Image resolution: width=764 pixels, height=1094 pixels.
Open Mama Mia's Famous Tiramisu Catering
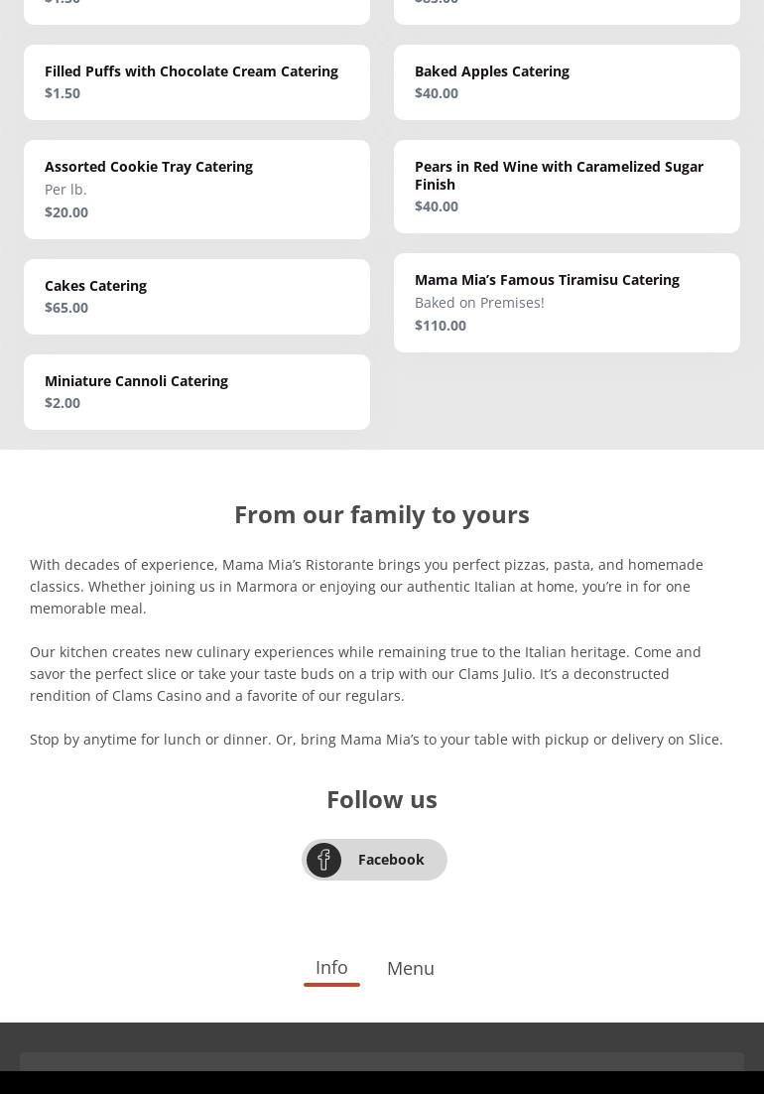coord(547,280)
